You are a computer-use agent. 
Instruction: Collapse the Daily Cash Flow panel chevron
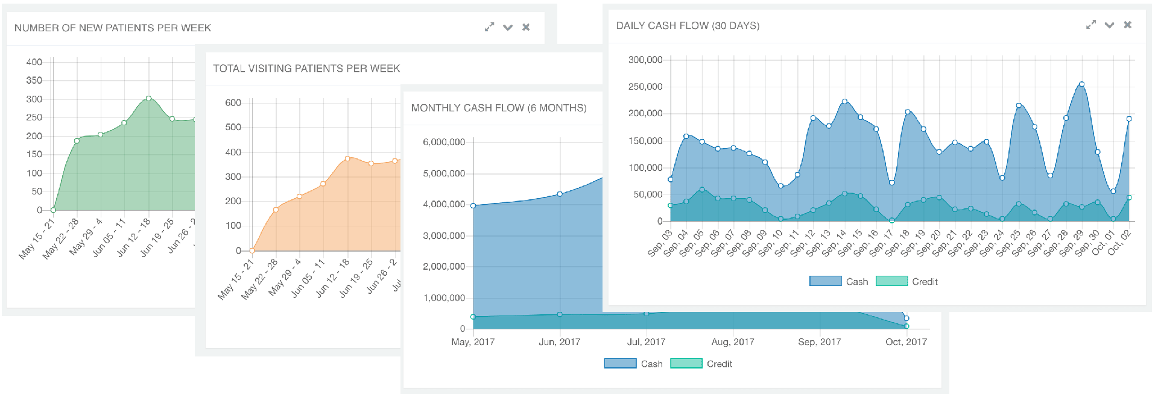[x=1109, y=25]
